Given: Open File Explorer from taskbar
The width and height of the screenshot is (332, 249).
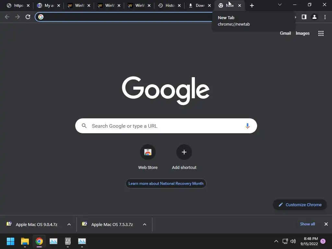Looking at the screenshot, I should (25, 241).
